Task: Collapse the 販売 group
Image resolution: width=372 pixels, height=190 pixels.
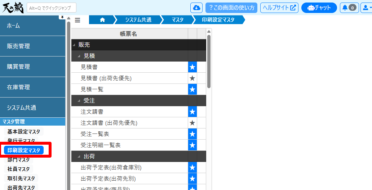Action: pyautogui.click(x=74, y=45)
